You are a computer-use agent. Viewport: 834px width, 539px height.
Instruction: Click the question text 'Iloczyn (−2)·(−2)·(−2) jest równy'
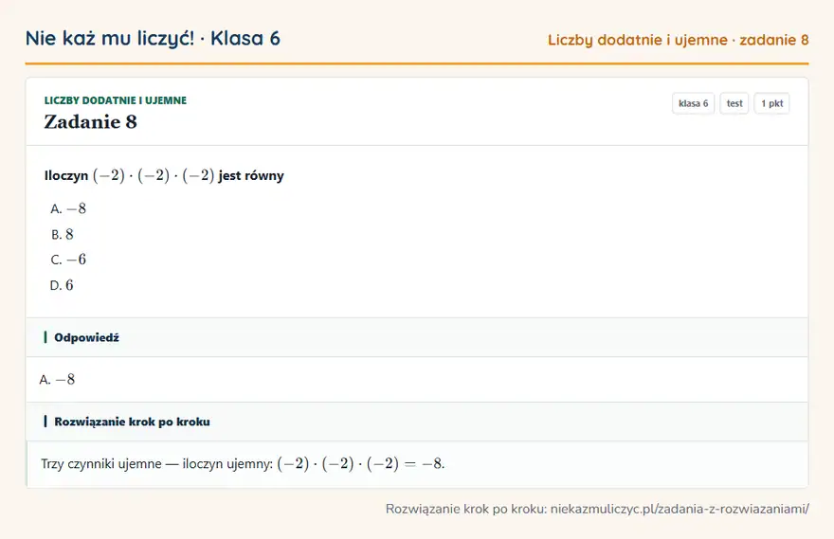tap(164, 175)
